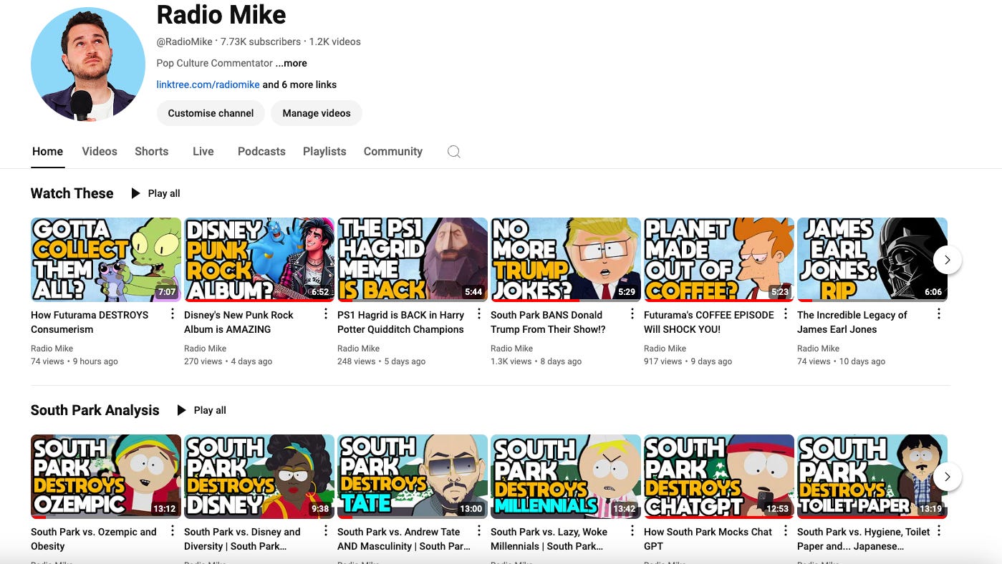
Task: Open the 'and 6 more links' text
Action: 299,84
